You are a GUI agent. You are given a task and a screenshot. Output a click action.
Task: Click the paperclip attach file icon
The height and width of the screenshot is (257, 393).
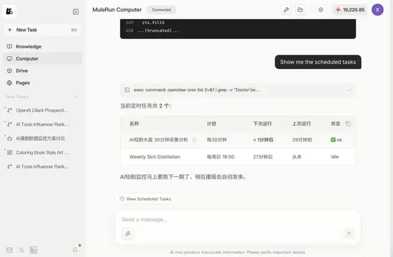click(127, 234)
